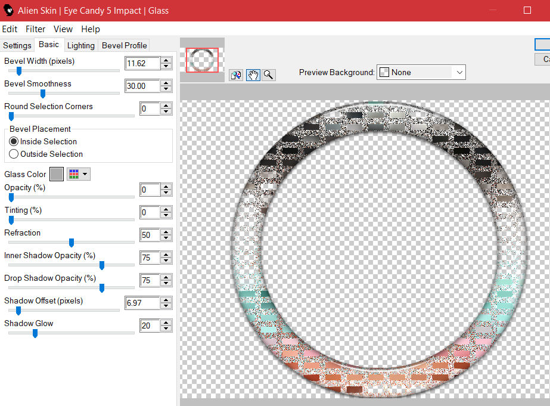Click the gray Glass Color swatch
The width and height of the screenshot is (550, 406).
[x=57, y=174]
